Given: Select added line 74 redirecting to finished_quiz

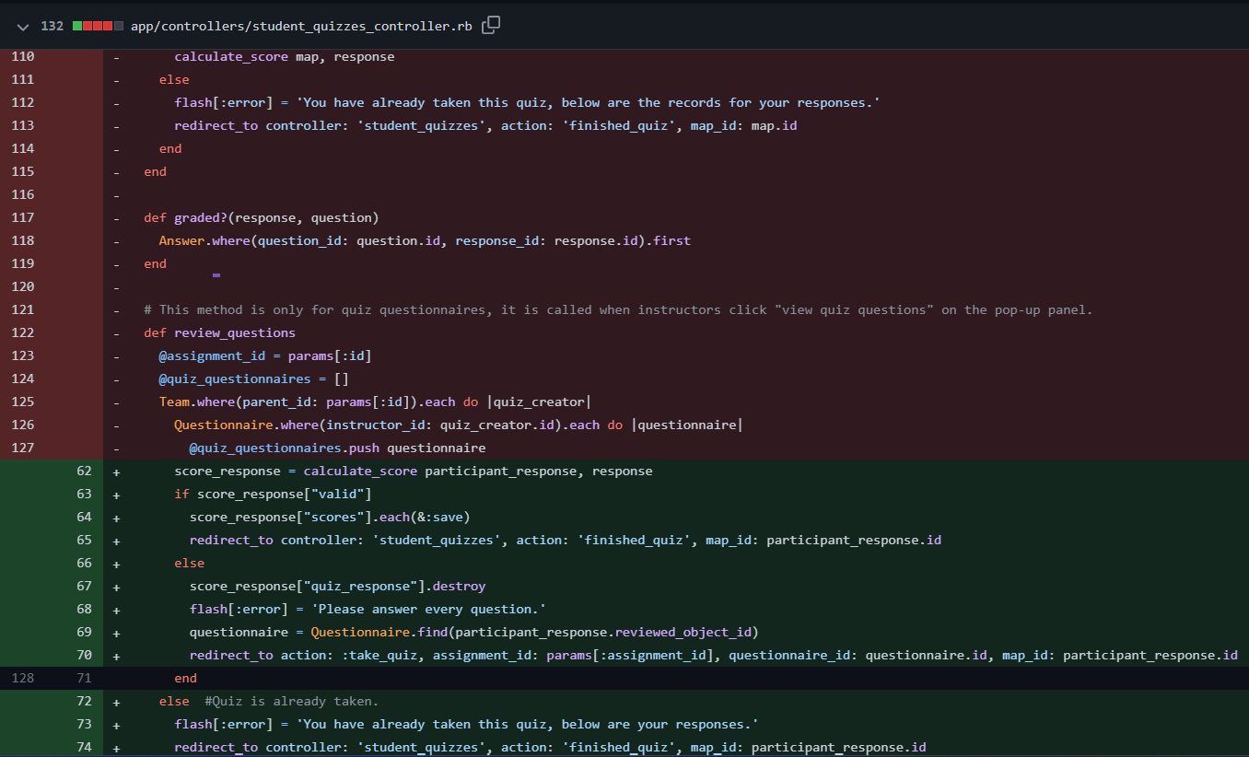Looking at the screenshot, I should tap(83, 747).
